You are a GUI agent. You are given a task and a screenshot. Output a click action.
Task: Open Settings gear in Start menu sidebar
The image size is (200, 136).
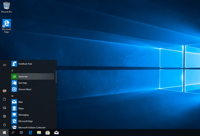pyautogui.click(x=5, y=116)
